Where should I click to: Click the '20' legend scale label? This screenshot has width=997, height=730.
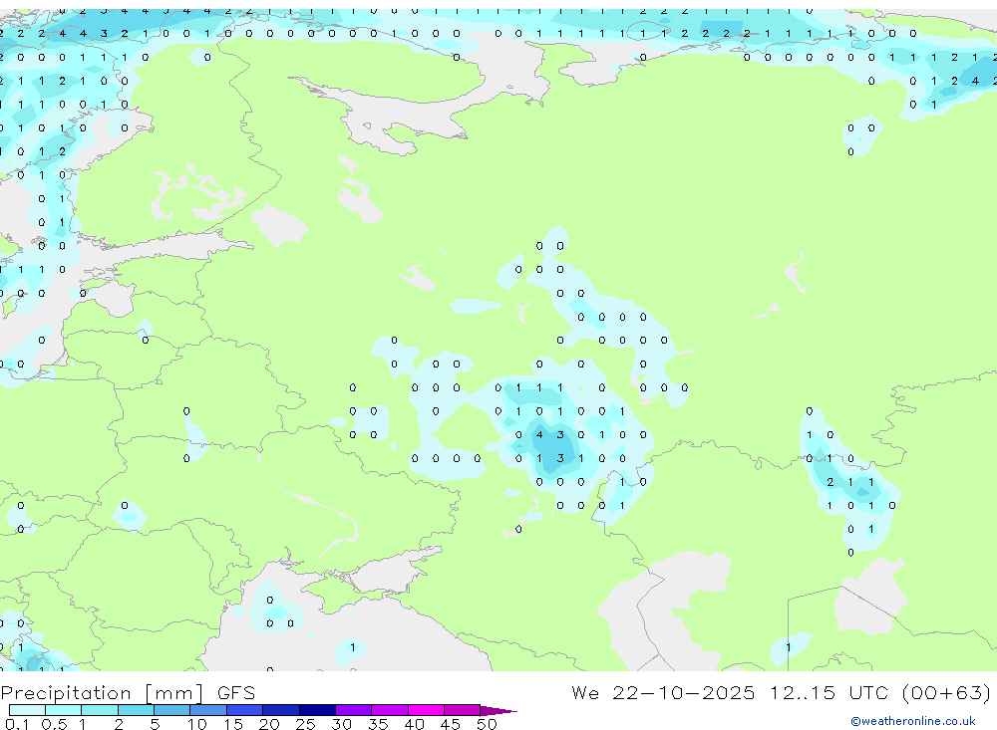coord(269,724)
